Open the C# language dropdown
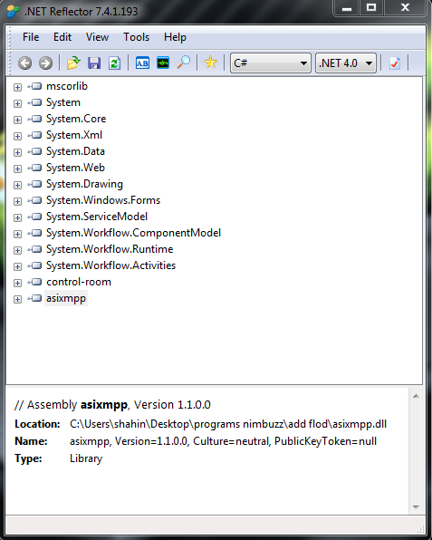Viewport: 432px width, 540px height. pos(271,63)
